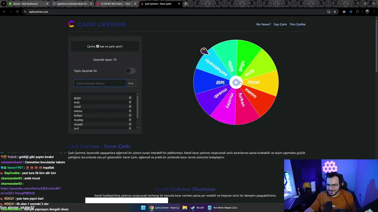Viewport: 378px width, 212px height.
Task: Open Yeni Metin Belgesi Notepad from taskbar
Action: [222, 208]
